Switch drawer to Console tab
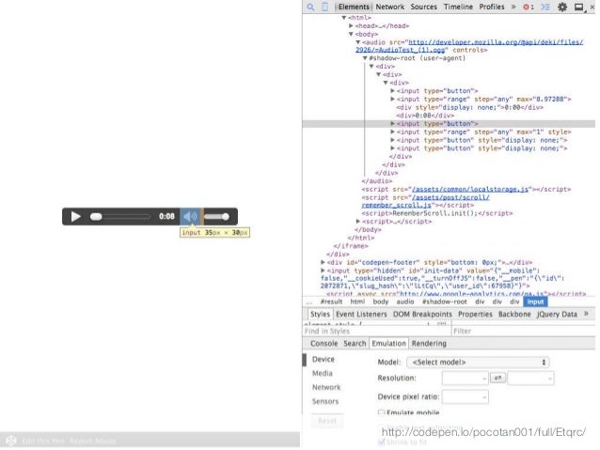The image size is (600, 450). click(324, 343)
